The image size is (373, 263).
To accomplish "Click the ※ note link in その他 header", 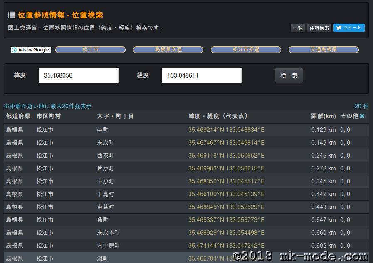I will click(x=362, y=116).
